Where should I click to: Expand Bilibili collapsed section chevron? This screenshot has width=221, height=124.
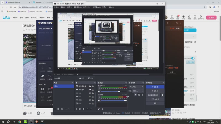pos(194,36)
